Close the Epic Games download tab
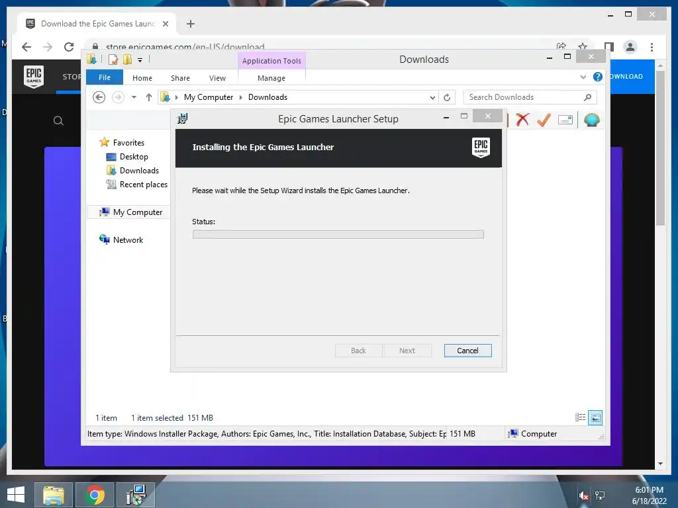The image size is (678, 508). [165, 24]
